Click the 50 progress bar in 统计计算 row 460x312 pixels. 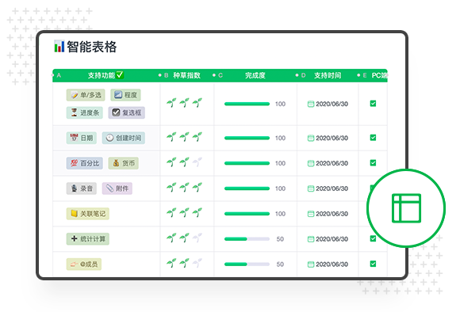tap(247, 239)
